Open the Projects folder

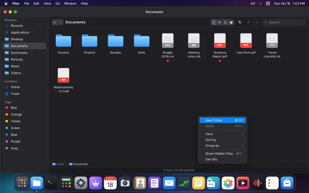pyautogui.click(x=89, y=44)
